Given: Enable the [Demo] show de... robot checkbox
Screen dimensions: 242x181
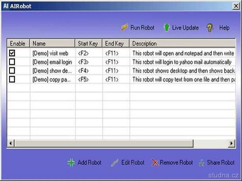Looking at the screenshot, I should pos(12,71).
